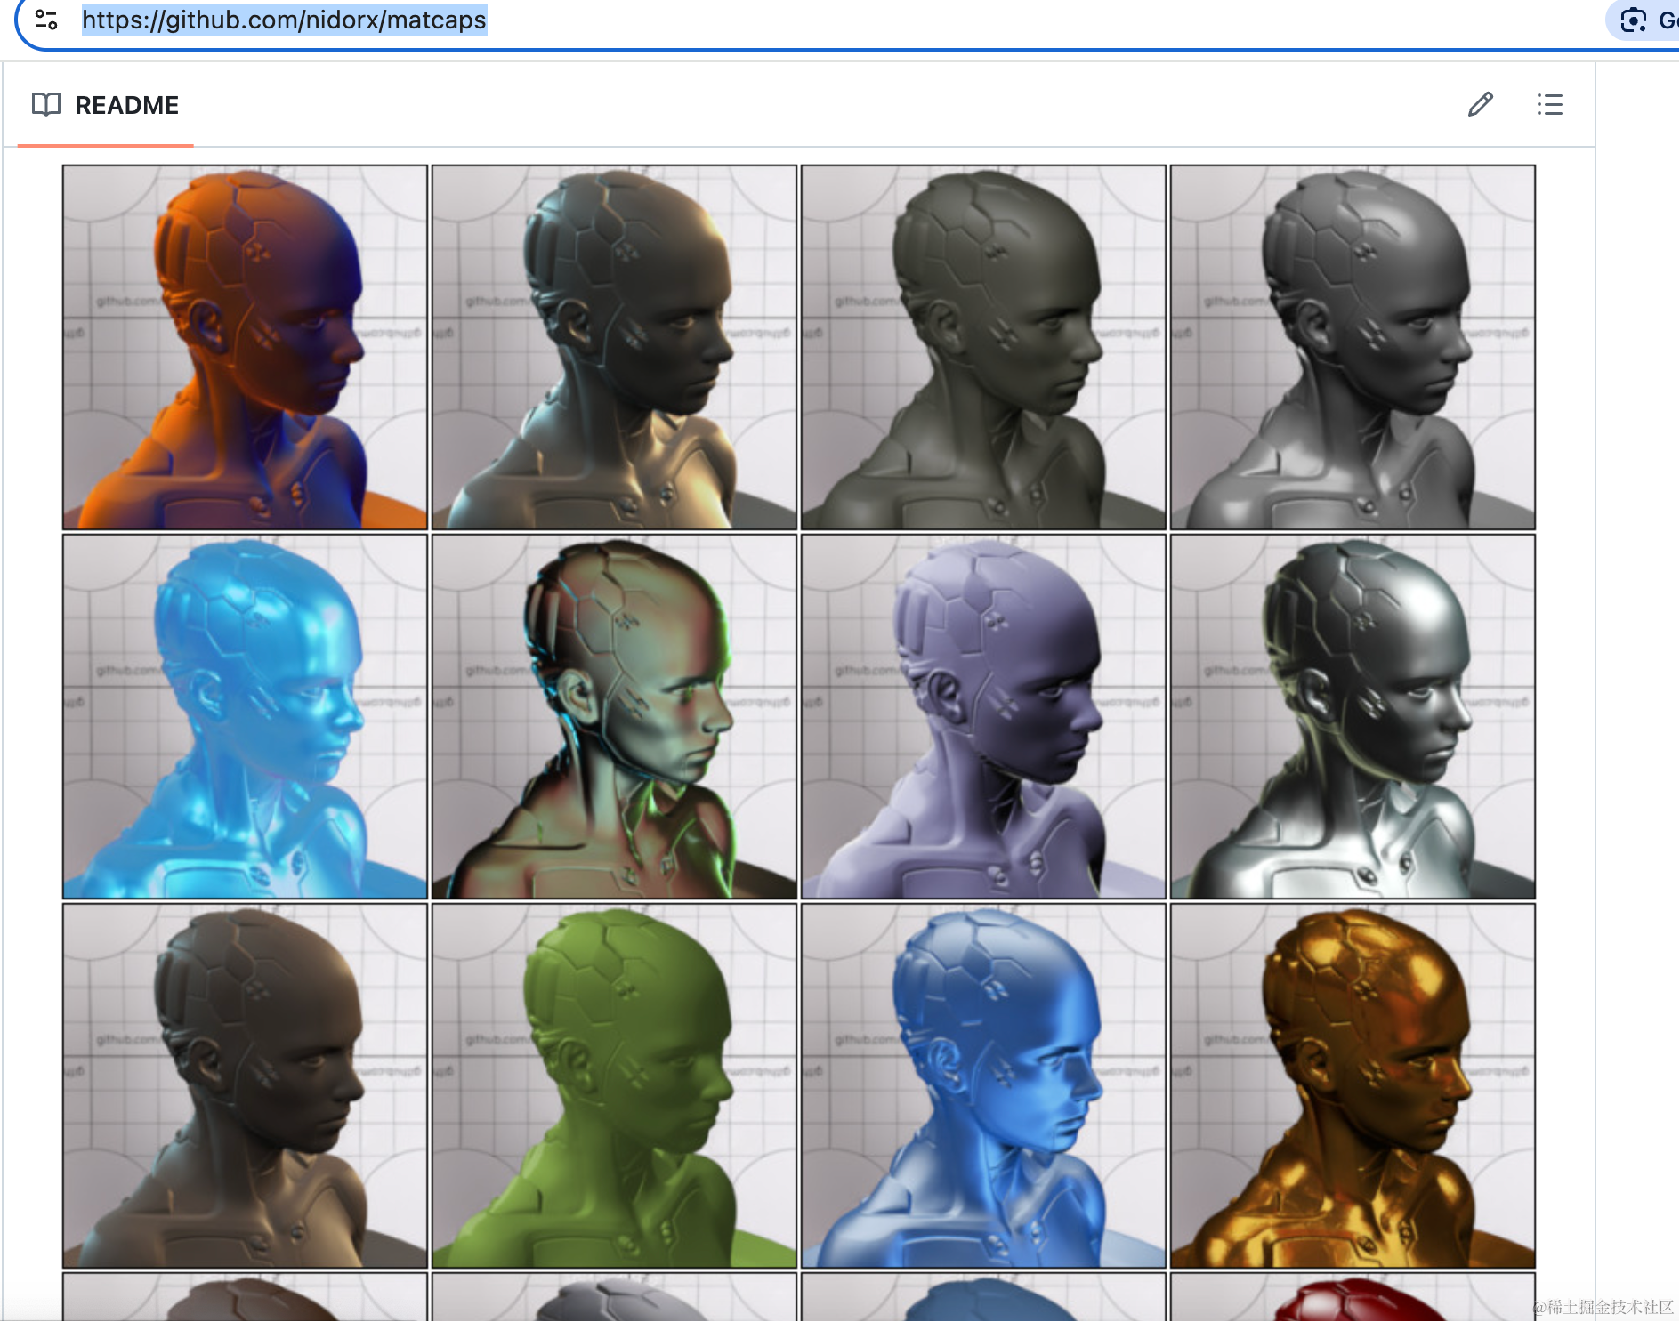
Task: Open the matte olive-grey matcap thumbnail
Action: tap(984, 347)
